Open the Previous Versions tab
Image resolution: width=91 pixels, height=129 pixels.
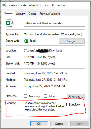50,14
